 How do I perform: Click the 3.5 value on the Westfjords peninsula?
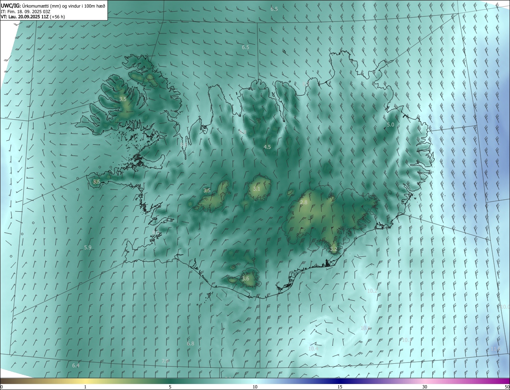pyautogui.click(x=123, y=99)
